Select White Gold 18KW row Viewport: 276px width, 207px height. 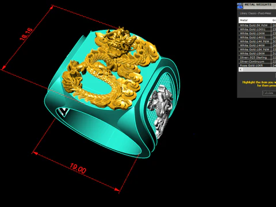point(257,53)
